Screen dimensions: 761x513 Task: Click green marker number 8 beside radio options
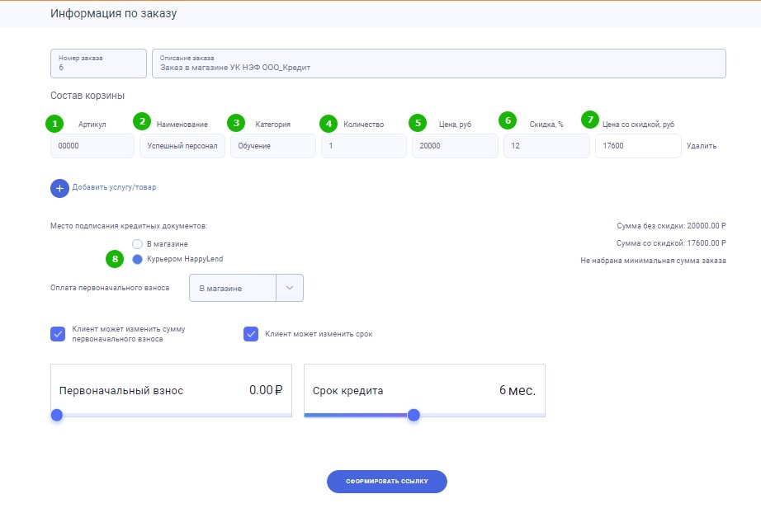click(115, 258)
